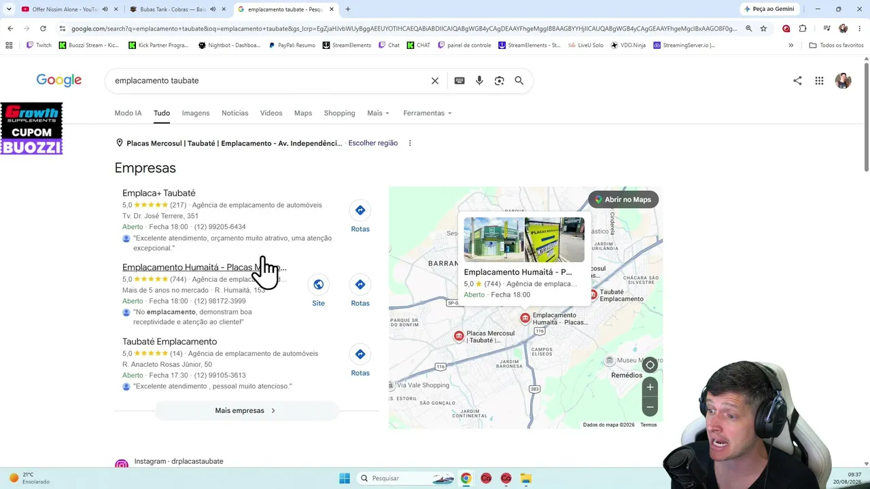The height and width of the screenshot is (489, 870).
Task: Open the Twitch bookmark
Action: (39, 46)
